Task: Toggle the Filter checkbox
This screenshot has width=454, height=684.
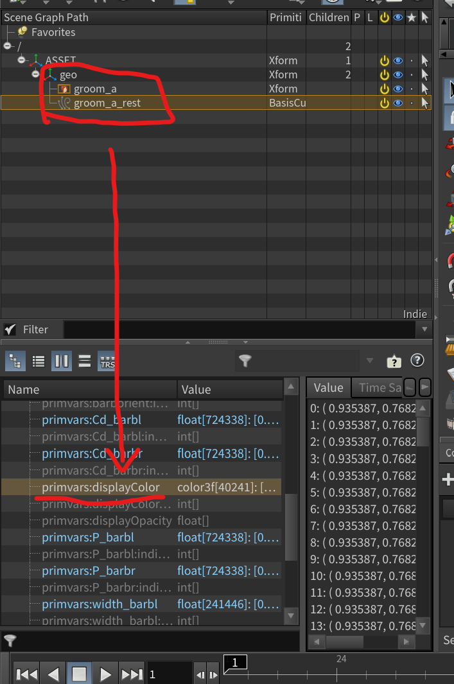Action: point(10,329)
